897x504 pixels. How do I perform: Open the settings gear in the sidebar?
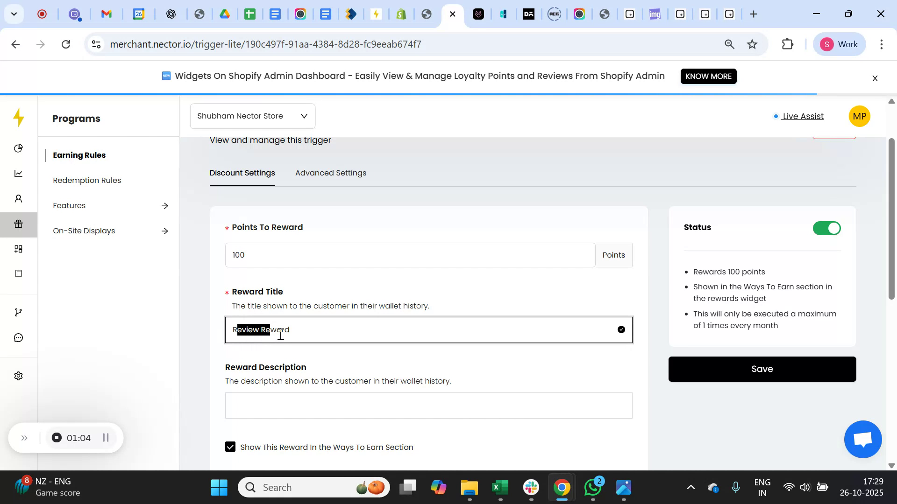point(18,376)
